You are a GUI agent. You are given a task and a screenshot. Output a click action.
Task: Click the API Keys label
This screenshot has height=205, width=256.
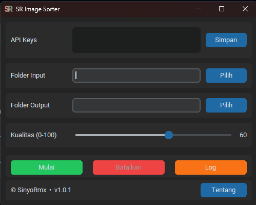24,40
